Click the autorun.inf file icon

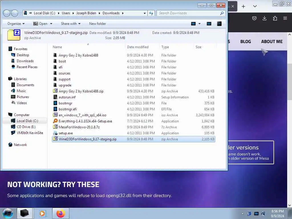point(55,97)
